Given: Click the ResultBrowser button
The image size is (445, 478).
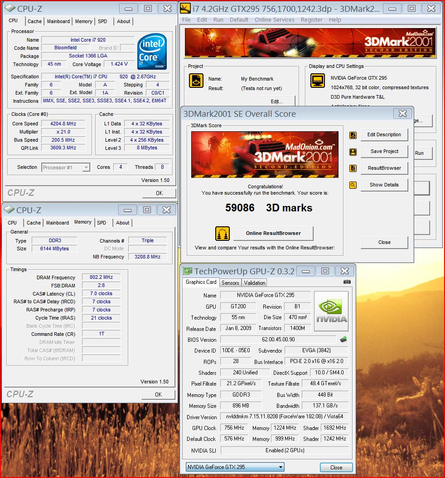Looking at the screenshot, I should pyautogui.click(x=384, y=168).
